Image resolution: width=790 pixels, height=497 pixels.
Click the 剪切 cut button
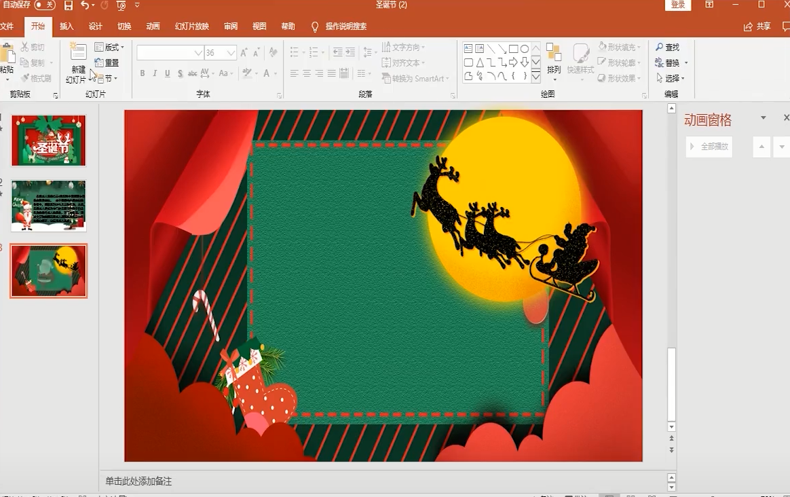point(33,47)
